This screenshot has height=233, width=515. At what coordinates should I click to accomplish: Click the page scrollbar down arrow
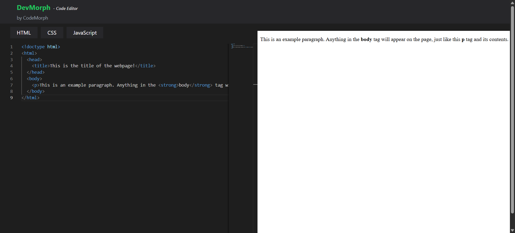pos(512,230)
